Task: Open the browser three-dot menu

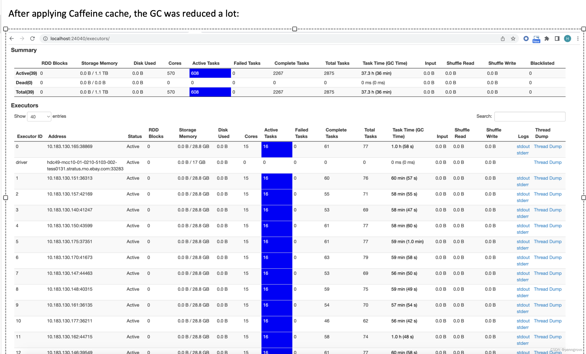Action: coord(578,38)
